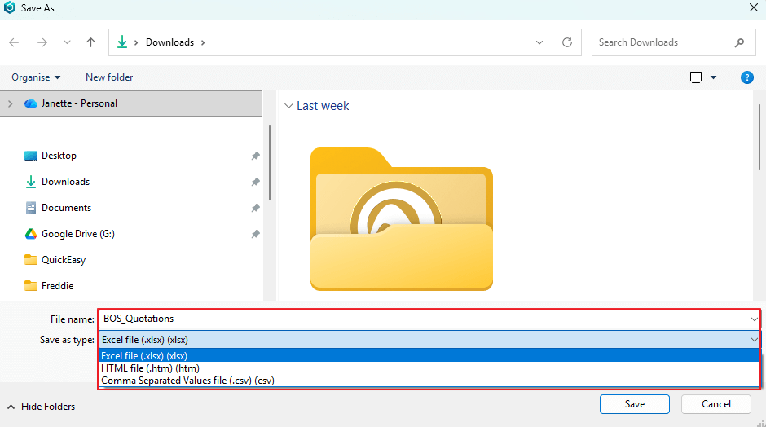766x427 pixels.
Task: Expand the Janette - Personal tree node
Action: (x=10, y=103)
